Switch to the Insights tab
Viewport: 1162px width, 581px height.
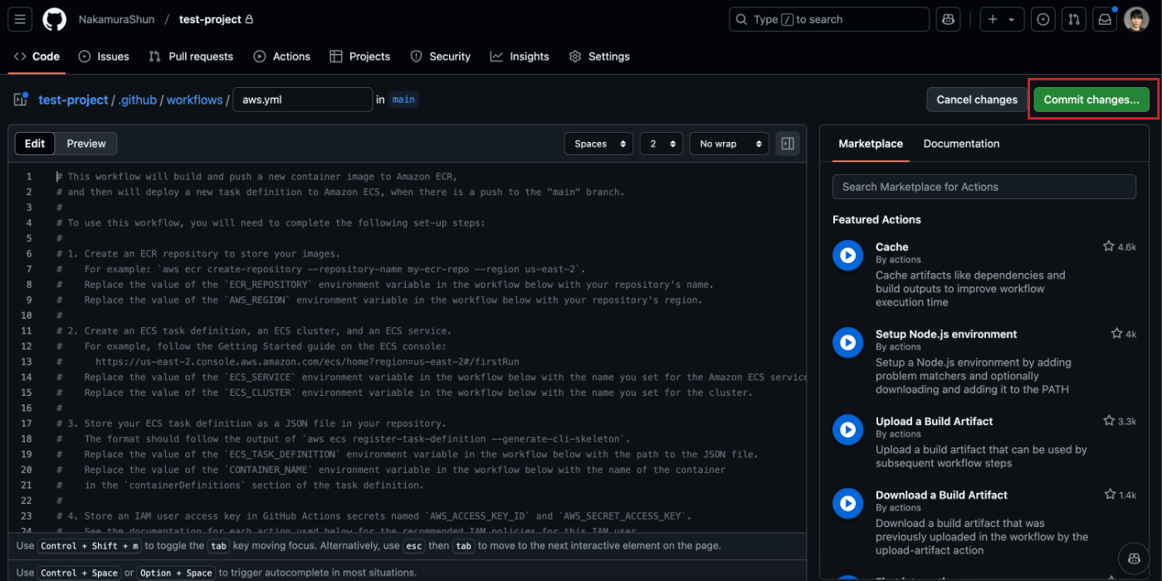[520, 56]
